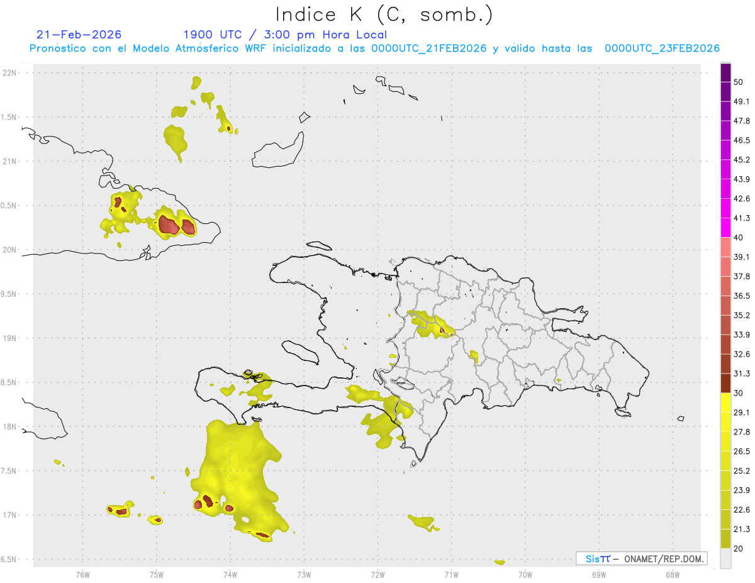The image size is (755, 583).
Task: Click the colorbar value 30
Action: pyautogui.click(x=739, y=393)
